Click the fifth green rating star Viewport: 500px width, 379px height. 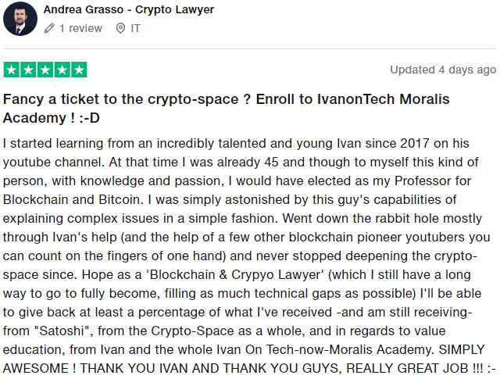(79, 70)
